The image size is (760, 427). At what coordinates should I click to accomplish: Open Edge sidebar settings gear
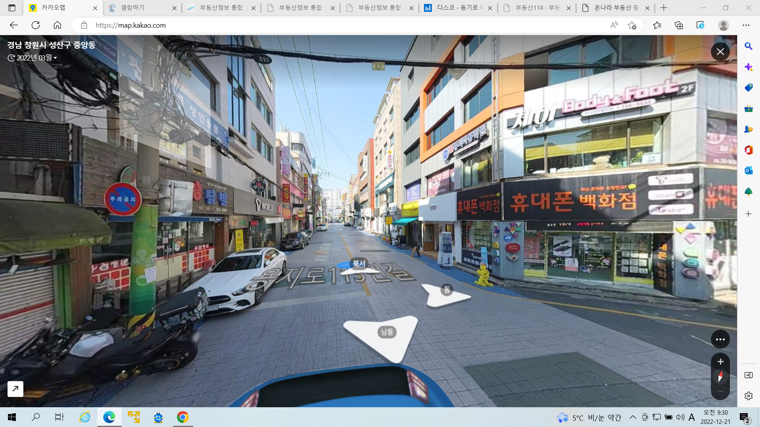[x=748, y=396]
